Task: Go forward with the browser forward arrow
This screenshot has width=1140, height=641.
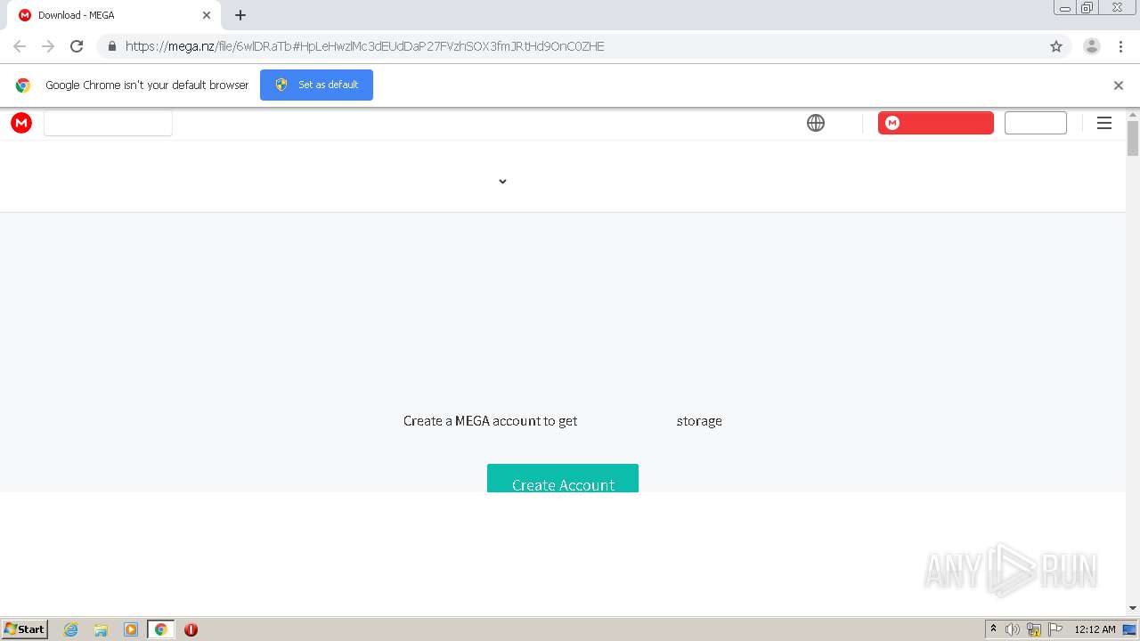Action: coord(48,46)
